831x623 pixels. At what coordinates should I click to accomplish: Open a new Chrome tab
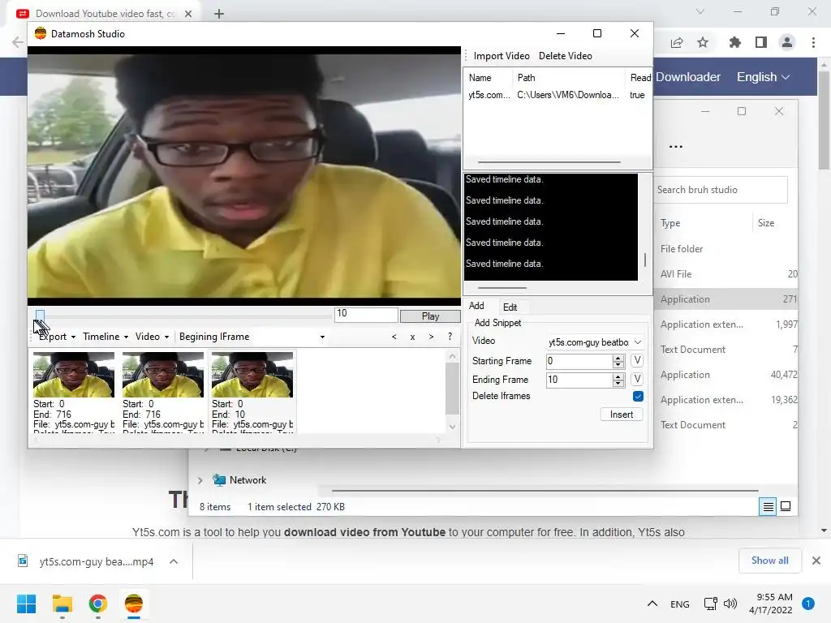[x=219, y=14]
